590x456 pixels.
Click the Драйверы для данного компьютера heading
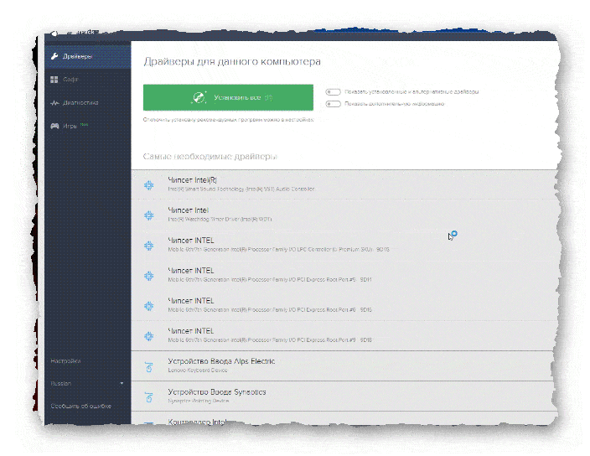(x=232, y=62)
